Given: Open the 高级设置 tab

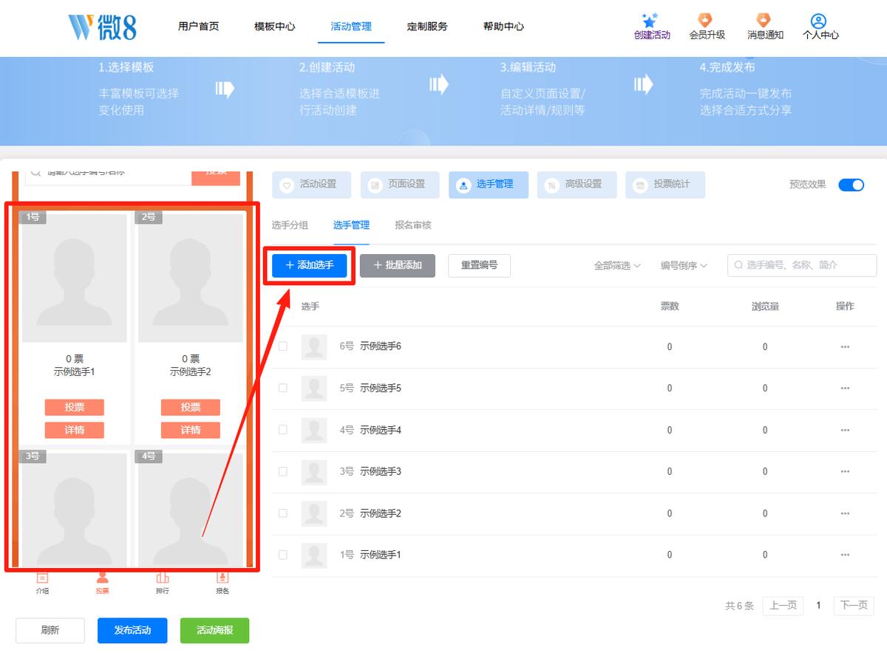Looking at the screenshot, I should pos(577,185).
